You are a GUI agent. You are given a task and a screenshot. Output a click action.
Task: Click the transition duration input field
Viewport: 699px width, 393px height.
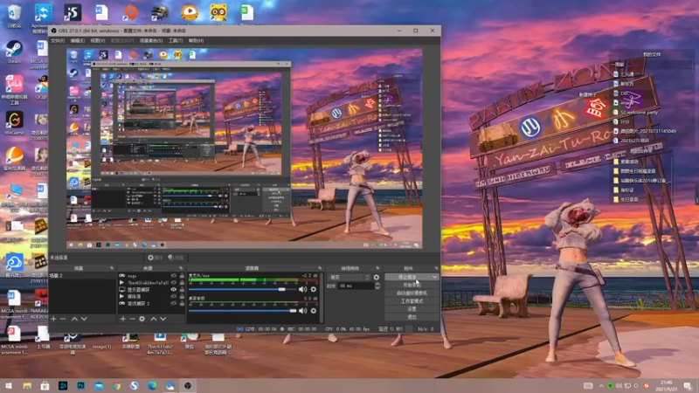click(x=356, y=286)
